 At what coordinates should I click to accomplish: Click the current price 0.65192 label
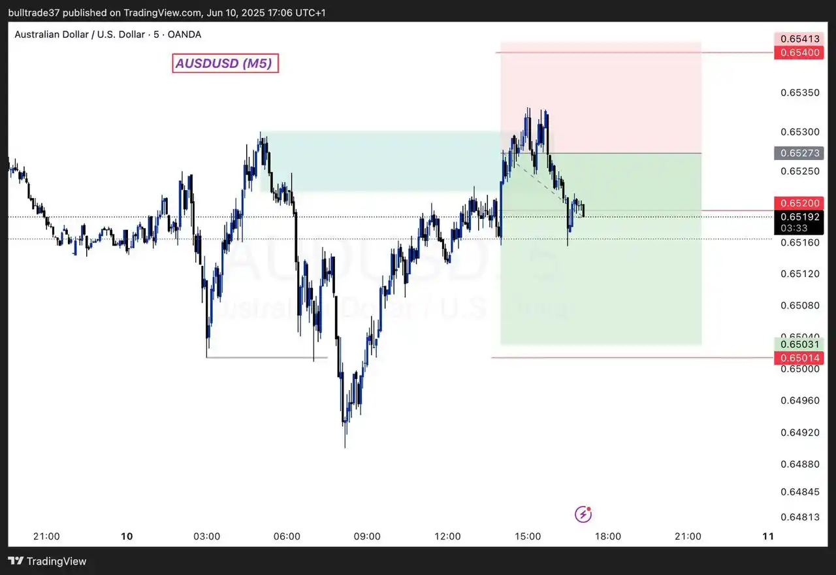800,218
